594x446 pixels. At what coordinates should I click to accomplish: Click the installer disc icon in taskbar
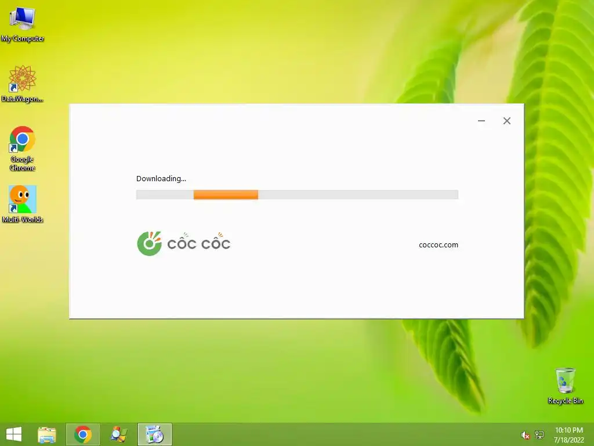(x=154, y=434)
